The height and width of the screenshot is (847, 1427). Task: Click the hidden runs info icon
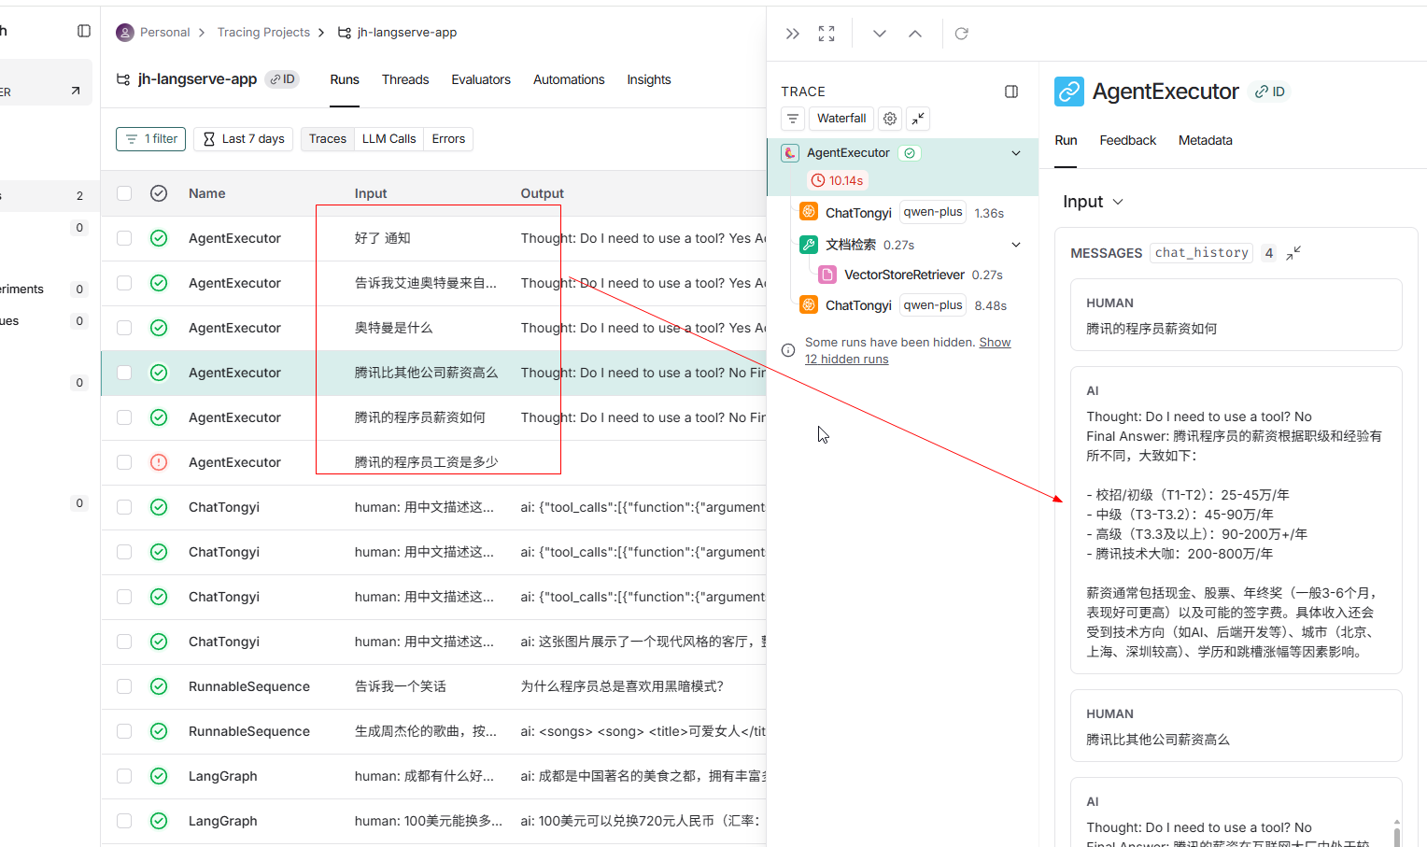[x=788, y=350]
